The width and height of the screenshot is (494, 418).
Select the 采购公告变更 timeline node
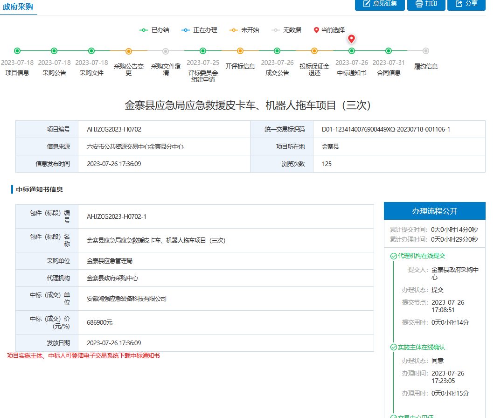tap(129, 51)
